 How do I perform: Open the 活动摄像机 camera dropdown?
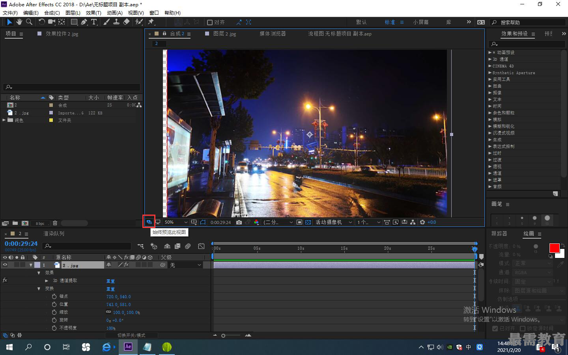tap(333, 222)
